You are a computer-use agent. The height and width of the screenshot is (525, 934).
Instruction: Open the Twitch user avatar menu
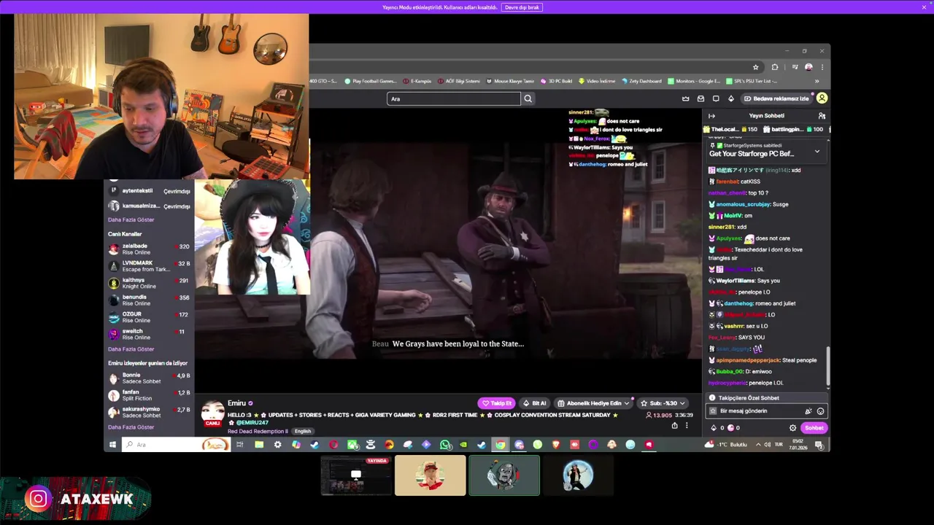(822, 98)
